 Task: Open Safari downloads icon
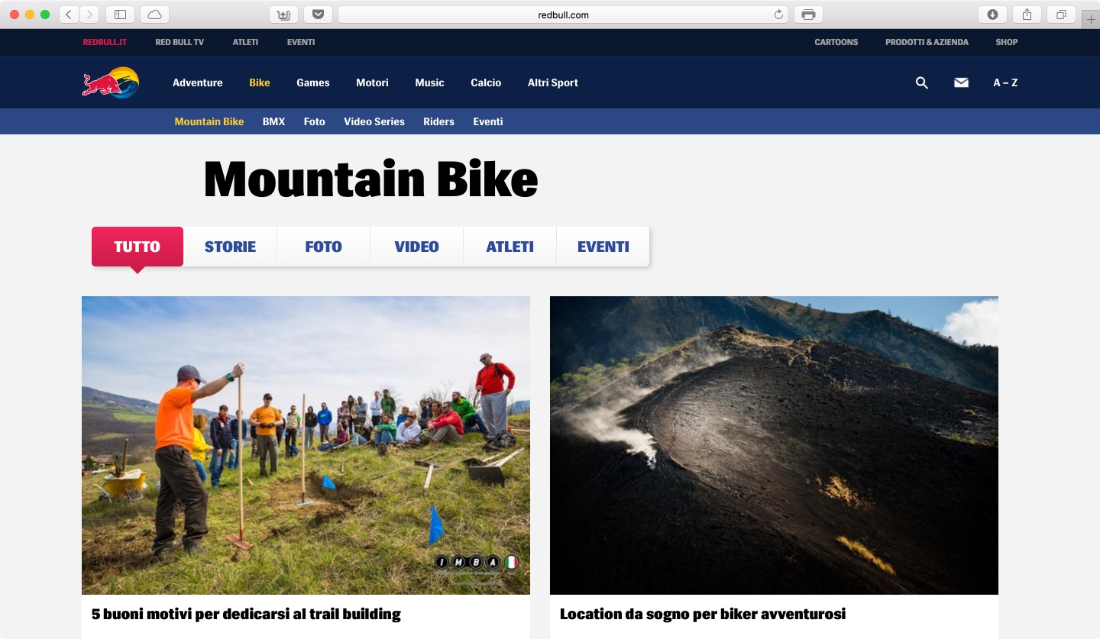pos(992,15)
